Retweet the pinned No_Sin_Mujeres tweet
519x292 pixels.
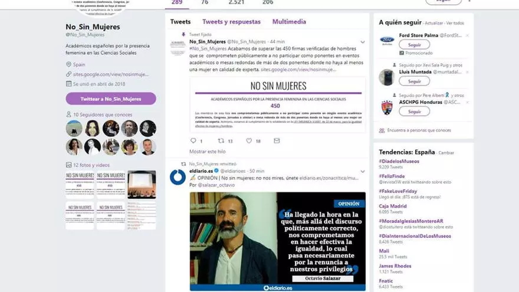click(221, 141)
